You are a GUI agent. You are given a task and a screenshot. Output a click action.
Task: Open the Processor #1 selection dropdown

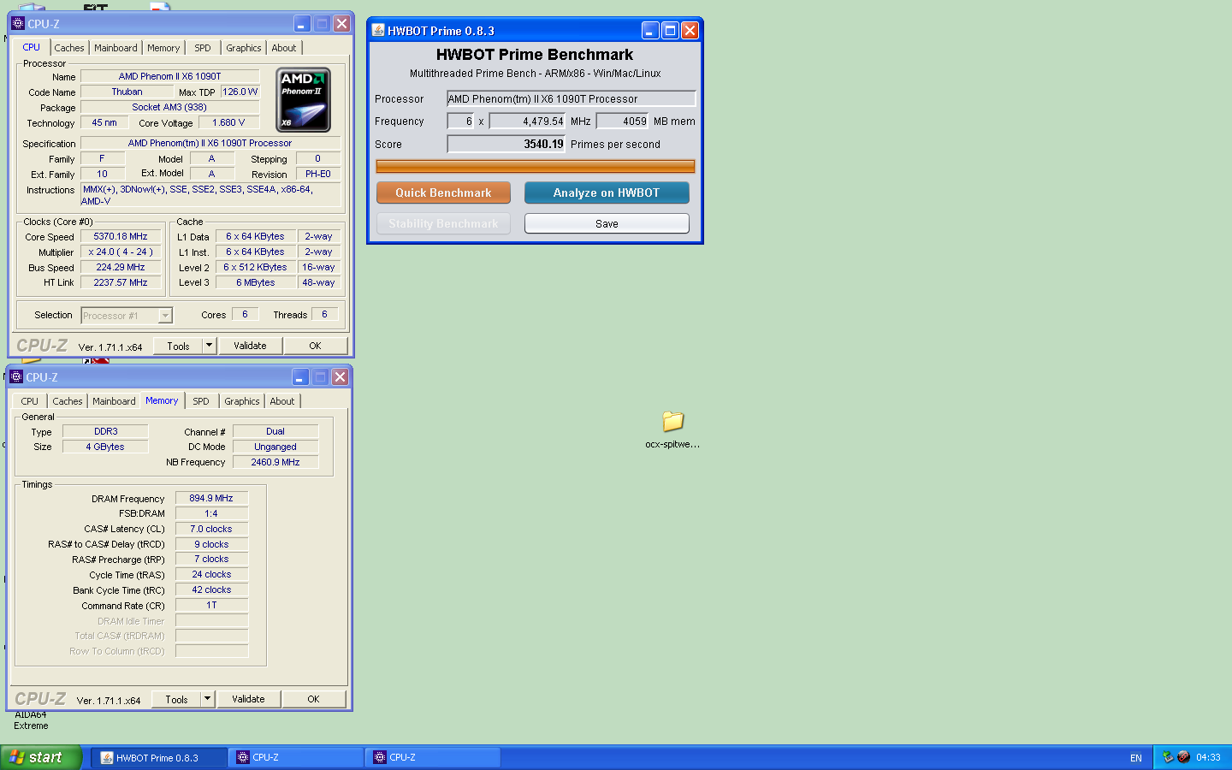tap(165, 316)
